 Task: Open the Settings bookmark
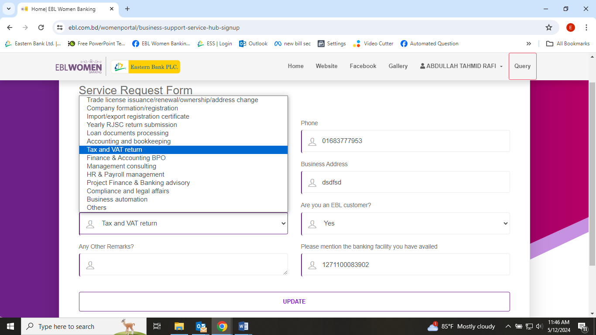tap(332, 44)
